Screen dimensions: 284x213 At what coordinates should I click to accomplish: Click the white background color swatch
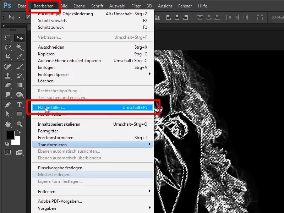pyautogui.click(x=17, y=142)
